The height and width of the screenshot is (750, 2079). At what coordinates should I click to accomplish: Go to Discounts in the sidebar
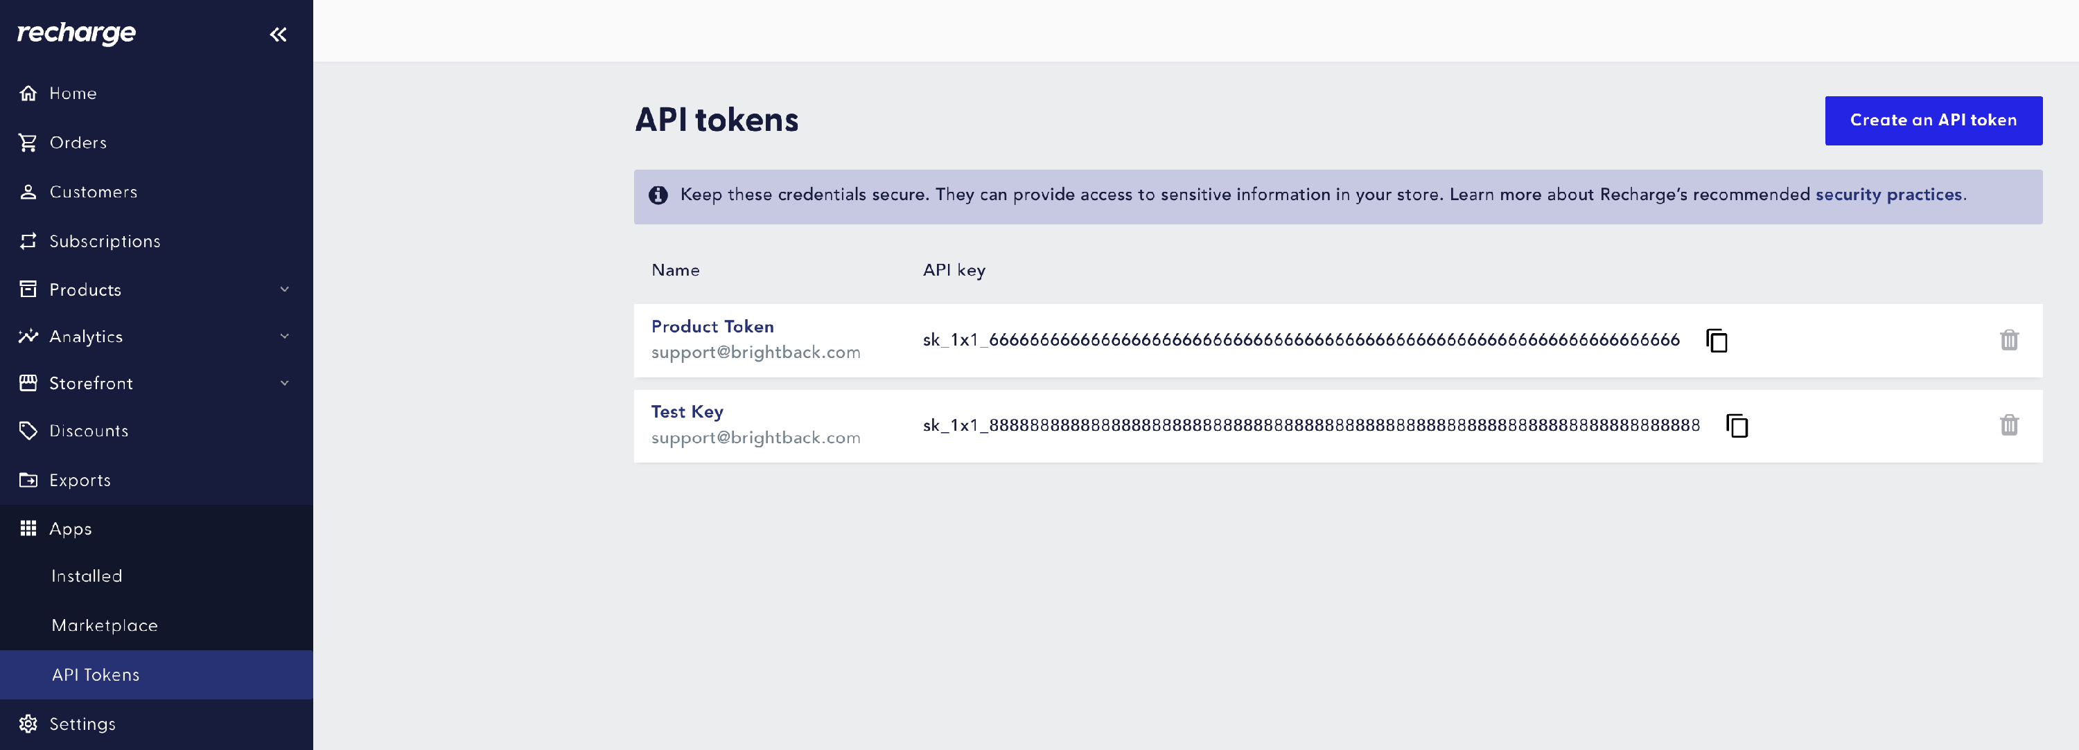point(89,431)
